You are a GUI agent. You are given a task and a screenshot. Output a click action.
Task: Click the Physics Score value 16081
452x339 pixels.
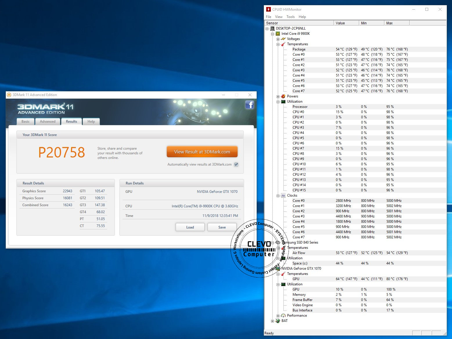(x=67, y=198)
